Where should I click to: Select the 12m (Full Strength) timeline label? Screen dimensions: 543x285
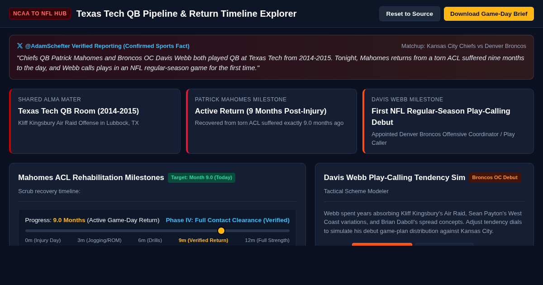pos(267,240)
